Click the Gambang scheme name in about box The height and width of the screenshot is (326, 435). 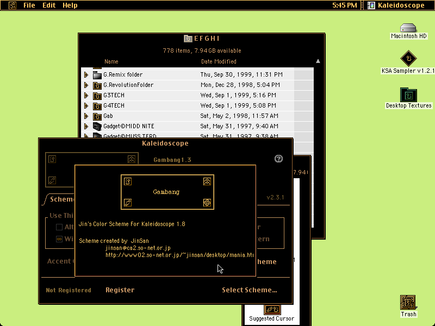(x=166, y=192)
